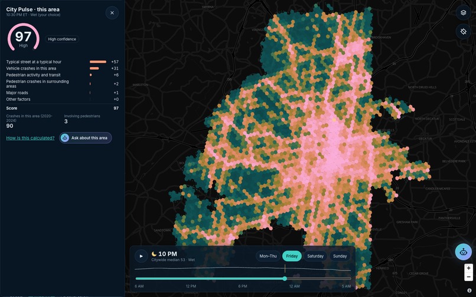The height and width of the screenshot is (297, 476).
Task: Click the sparkline chart above the slider
Action: tap(243, 269)
